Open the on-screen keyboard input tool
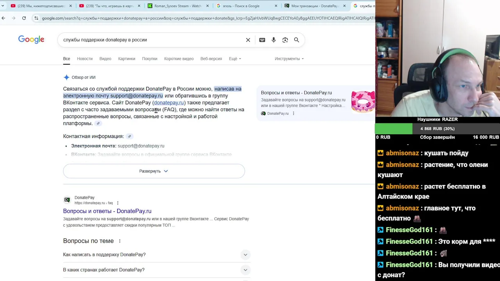Screen dimensions: 500x281 pyautogui.click(x=262, y=40)
